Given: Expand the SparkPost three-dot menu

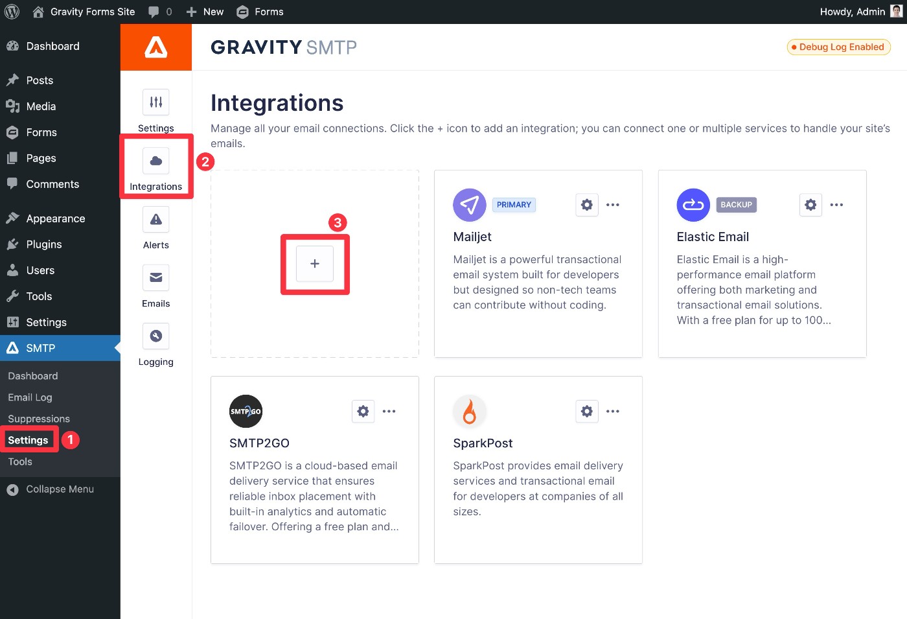Looking at the screenshot, I should click(613, 411).
